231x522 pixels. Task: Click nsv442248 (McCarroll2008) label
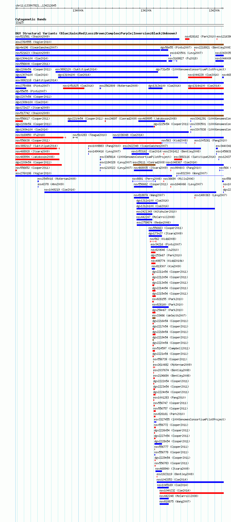179,496
